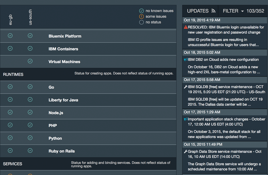Click the Oct 18, 2015 5:02 AM timestamp
Screen dimensions: 268x175
(202, 52)
